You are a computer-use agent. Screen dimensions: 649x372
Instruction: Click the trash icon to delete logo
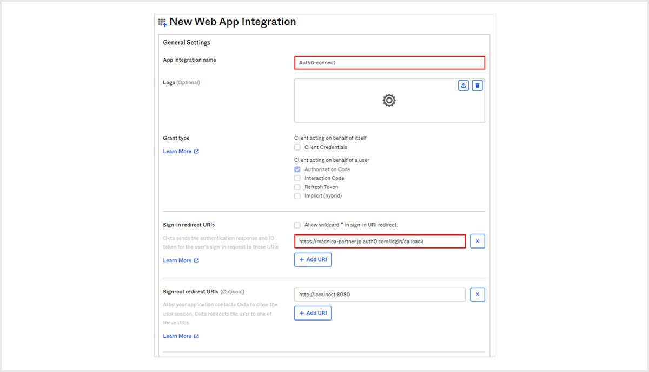[477, 86]
